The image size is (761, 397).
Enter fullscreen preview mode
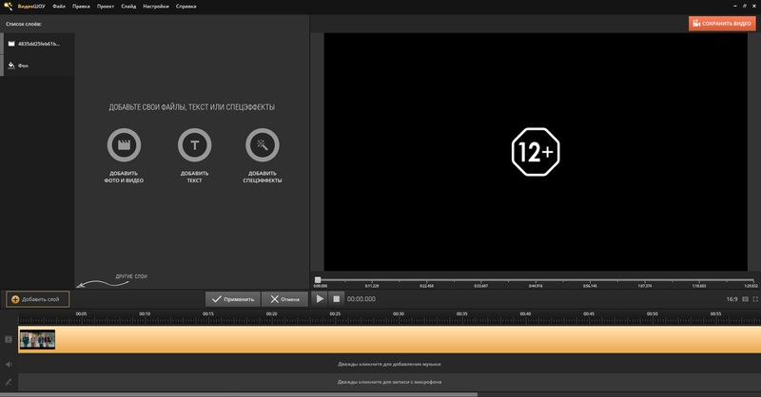[755, 299]
